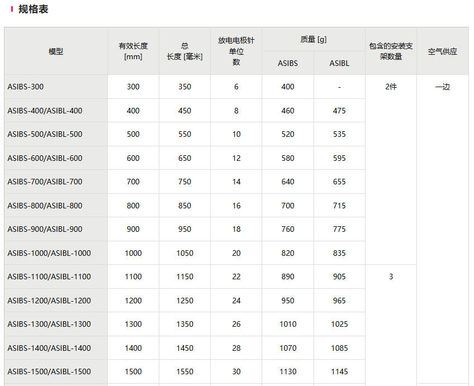Viewport: 474px width, 386px height.
Task: Select the ASIBS-1300/ASIBL-1300 row label
Action: click(x=49, y=324)
